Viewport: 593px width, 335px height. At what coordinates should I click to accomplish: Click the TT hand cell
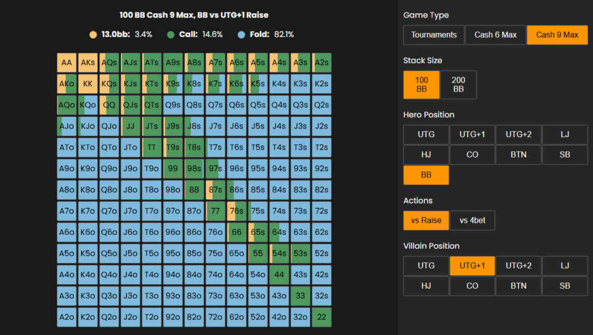coord(151,147)
